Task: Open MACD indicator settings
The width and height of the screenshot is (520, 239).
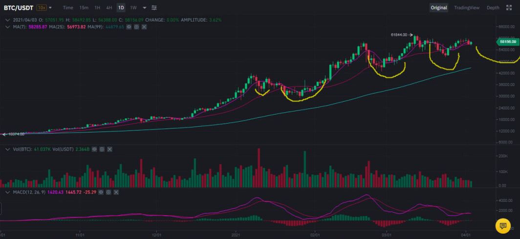Action: point(108,192)
